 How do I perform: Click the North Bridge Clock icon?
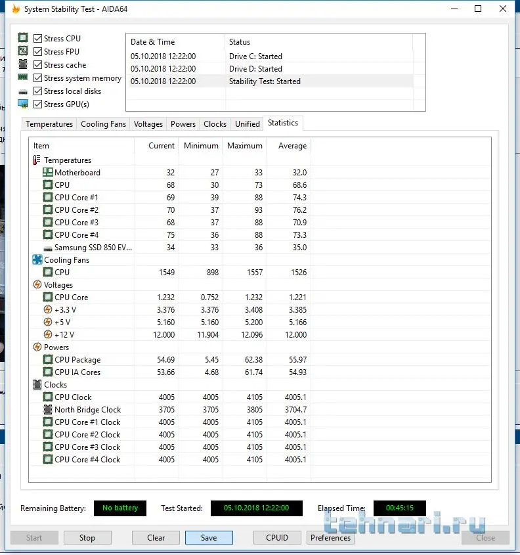[x=48, y=410]
